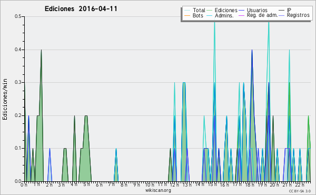Click the blue Usuarios legend line swatch
316x195 pixels.
click(x=241, y=11)
